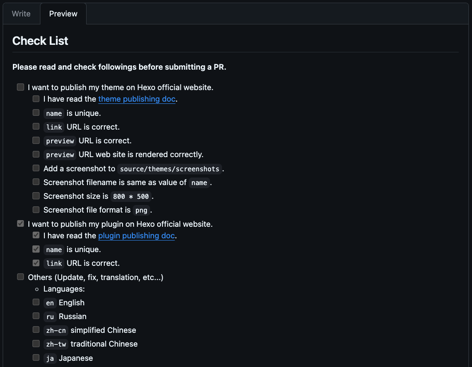472x367 pixels.
Task: Check the 'Others (Update, fix, translation)' box
Action: pos(20,277)
